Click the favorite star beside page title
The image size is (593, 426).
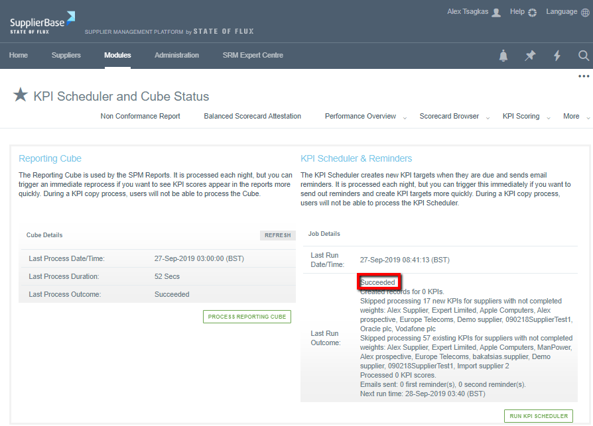[21, 95]
